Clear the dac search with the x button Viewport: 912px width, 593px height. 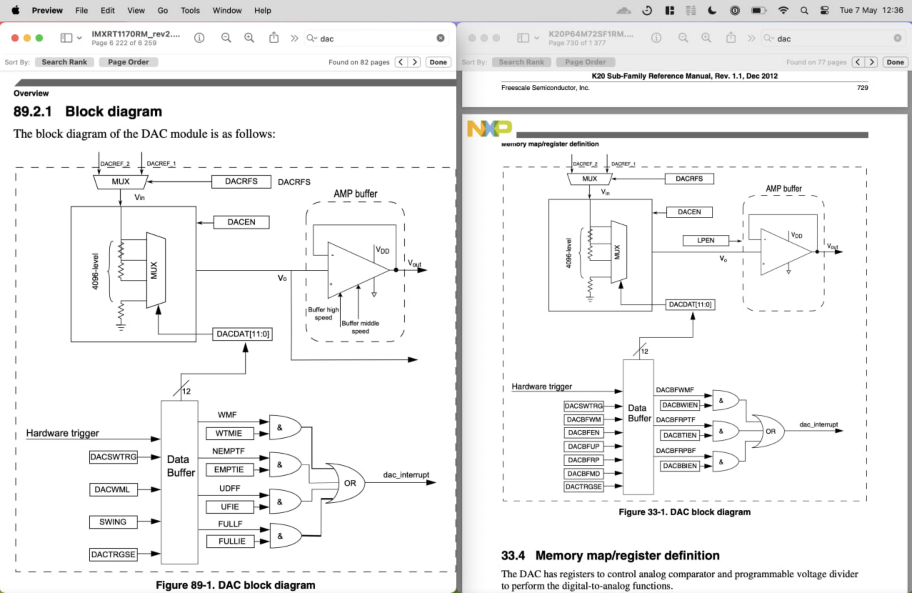point(440,38)
